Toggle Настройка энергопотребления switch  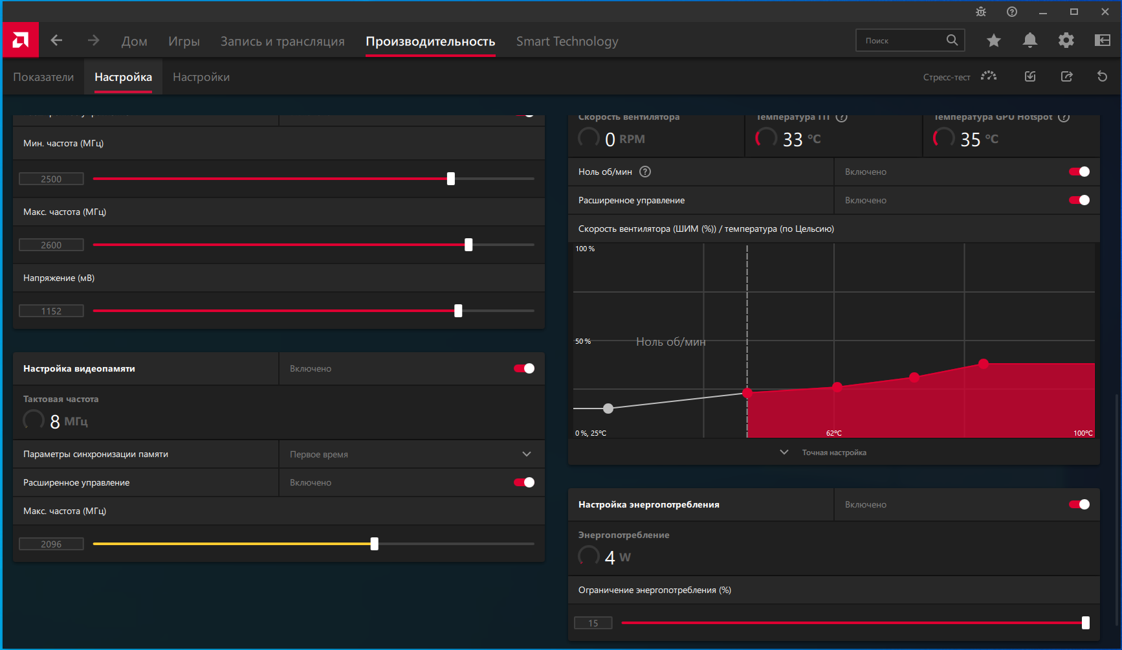coord(1079,504)
